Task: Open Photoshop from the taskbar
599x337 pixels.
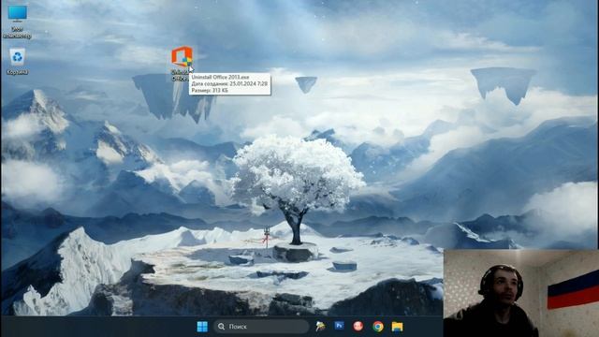Action: coord(339,326)
